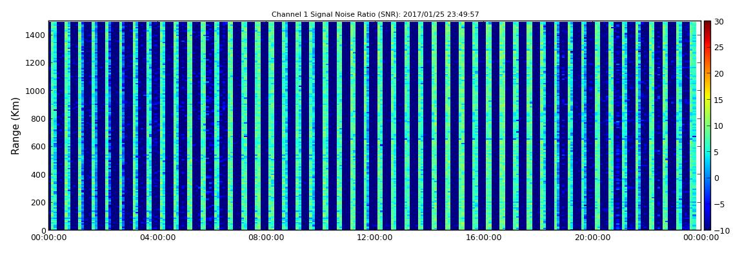Click the colorbar value 20
Screen dimensions: 742x262
pos(719,73)
